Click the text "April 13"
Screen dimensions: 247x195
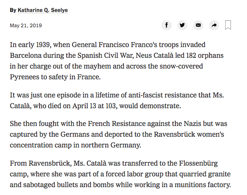pyautogui.click(x=84, y=106)
